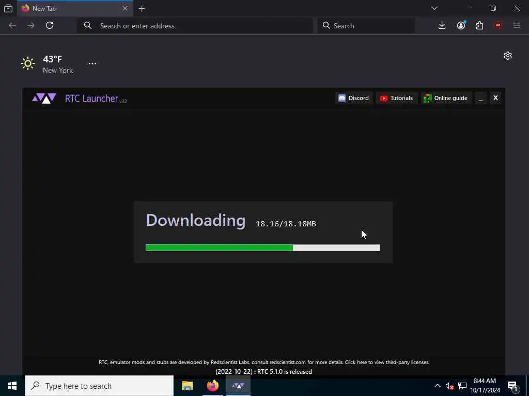Screen dimensions: 529x396
Task: Expand the list all tabs dropdown
Action: click(x=434, y=8)
